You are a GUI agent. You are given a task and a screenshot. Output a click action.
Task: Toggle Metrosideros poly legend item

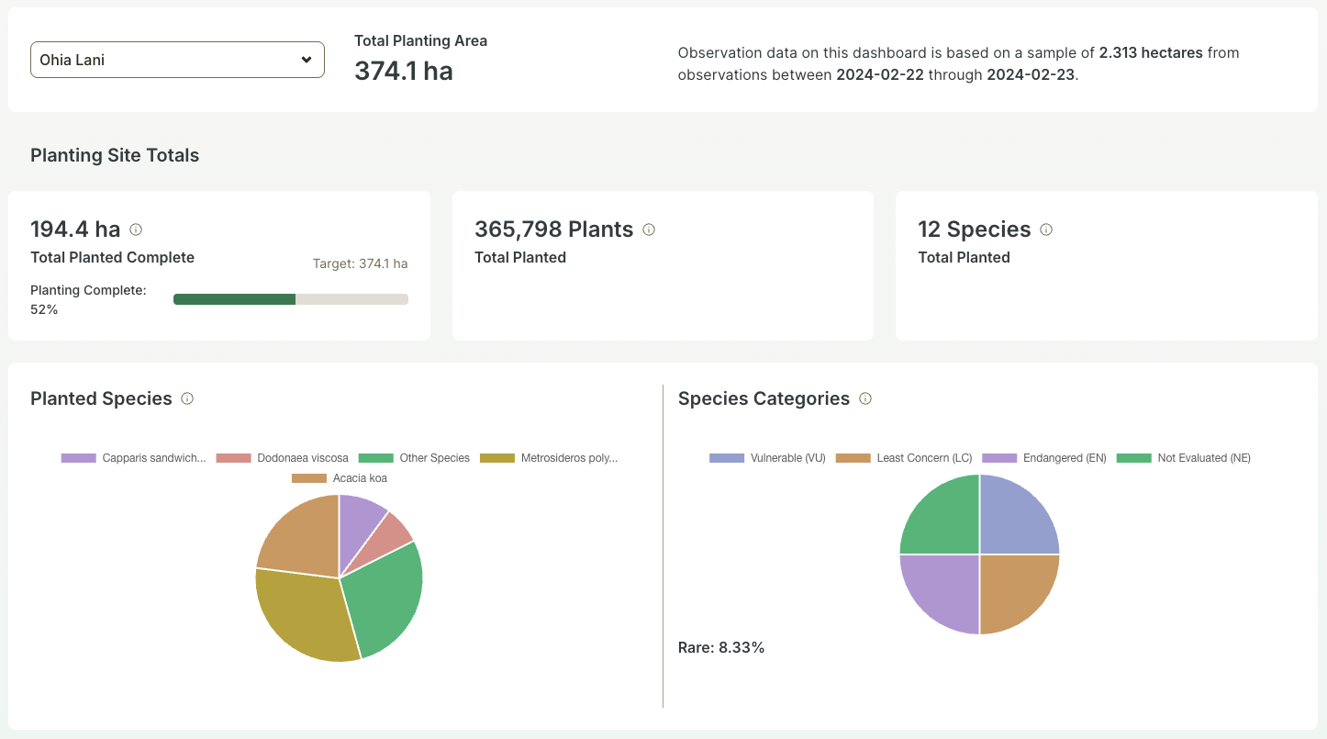[549, 458]
